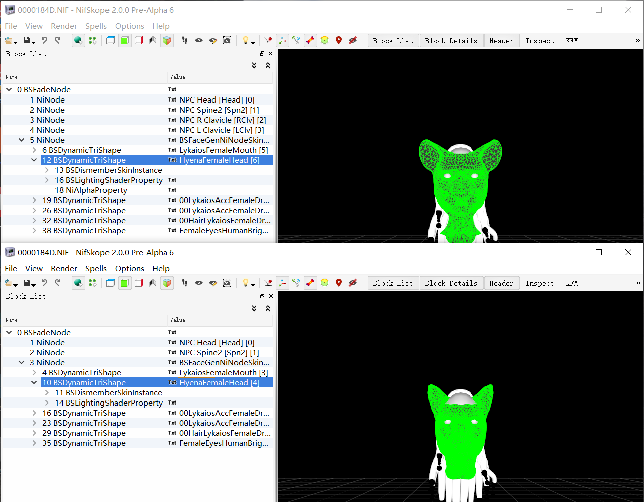644x502 pixels.
Task: Expand the 35 BSDynamicTriShape row
Action: [x=34, y=443]
